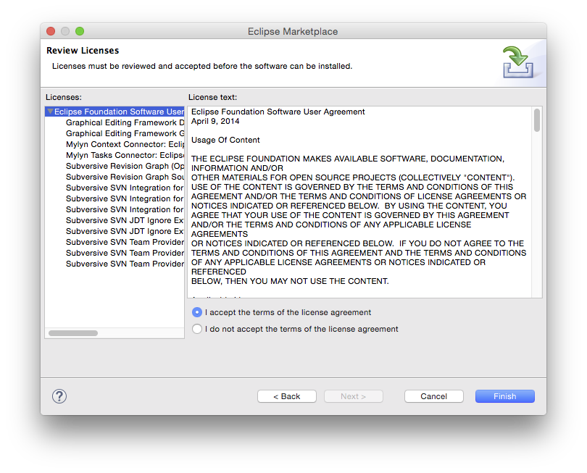Click Finish to install the software
This screenshot has width=587, height=473.
click(x=505, y=396)
